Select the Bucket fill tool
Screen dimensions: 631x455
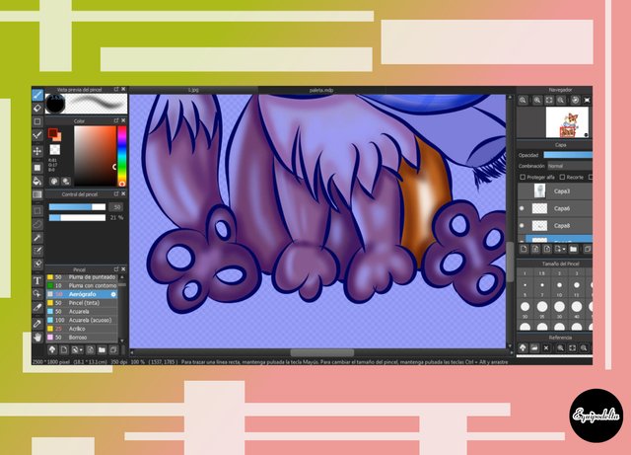tap(37, 181)
